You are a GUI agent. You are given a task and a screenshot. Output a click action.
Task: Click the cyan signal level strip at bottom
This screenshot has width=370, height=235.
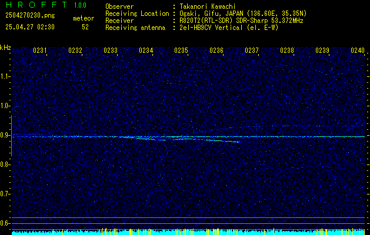point(188,232)
